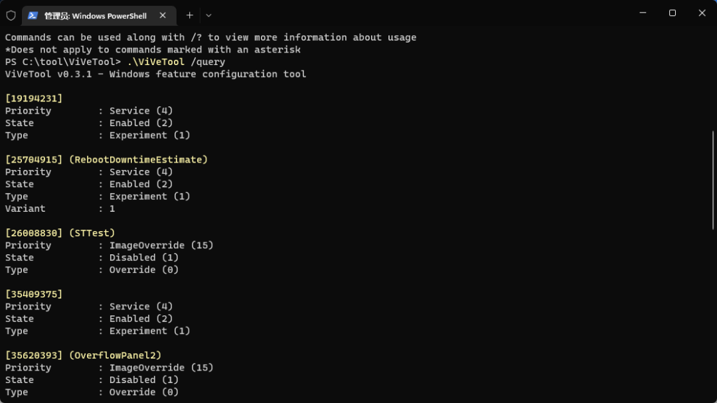Click the ViVeTool v0.3.1 version line
This screenshot has height=403, width=717.
point(155,74)
